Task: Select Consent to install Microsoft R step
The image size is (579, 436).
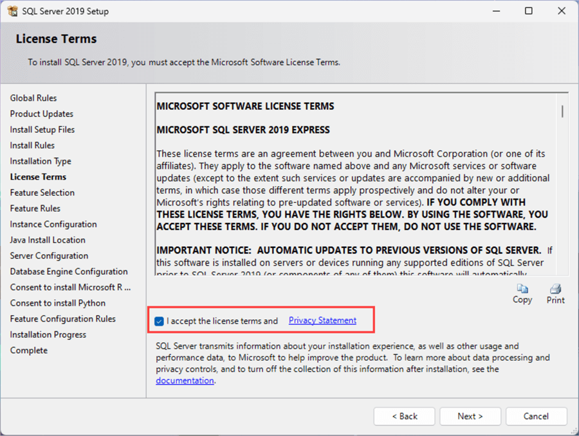Action: [x=70, y=288]
